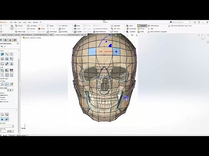
Task: Click the user account icon in title bar
Action: click(195, 22)
